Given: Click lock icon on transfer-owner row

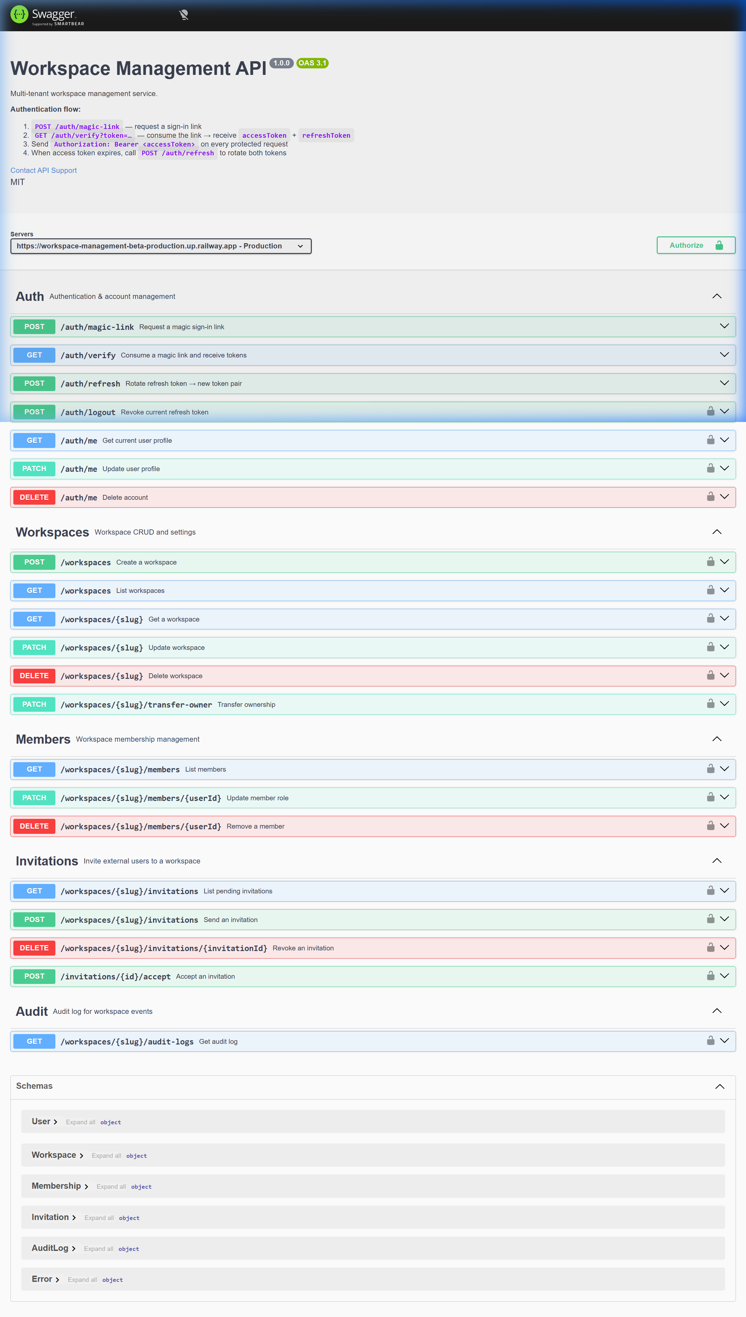Looking at the screenshot, I should tap(710, 704).
